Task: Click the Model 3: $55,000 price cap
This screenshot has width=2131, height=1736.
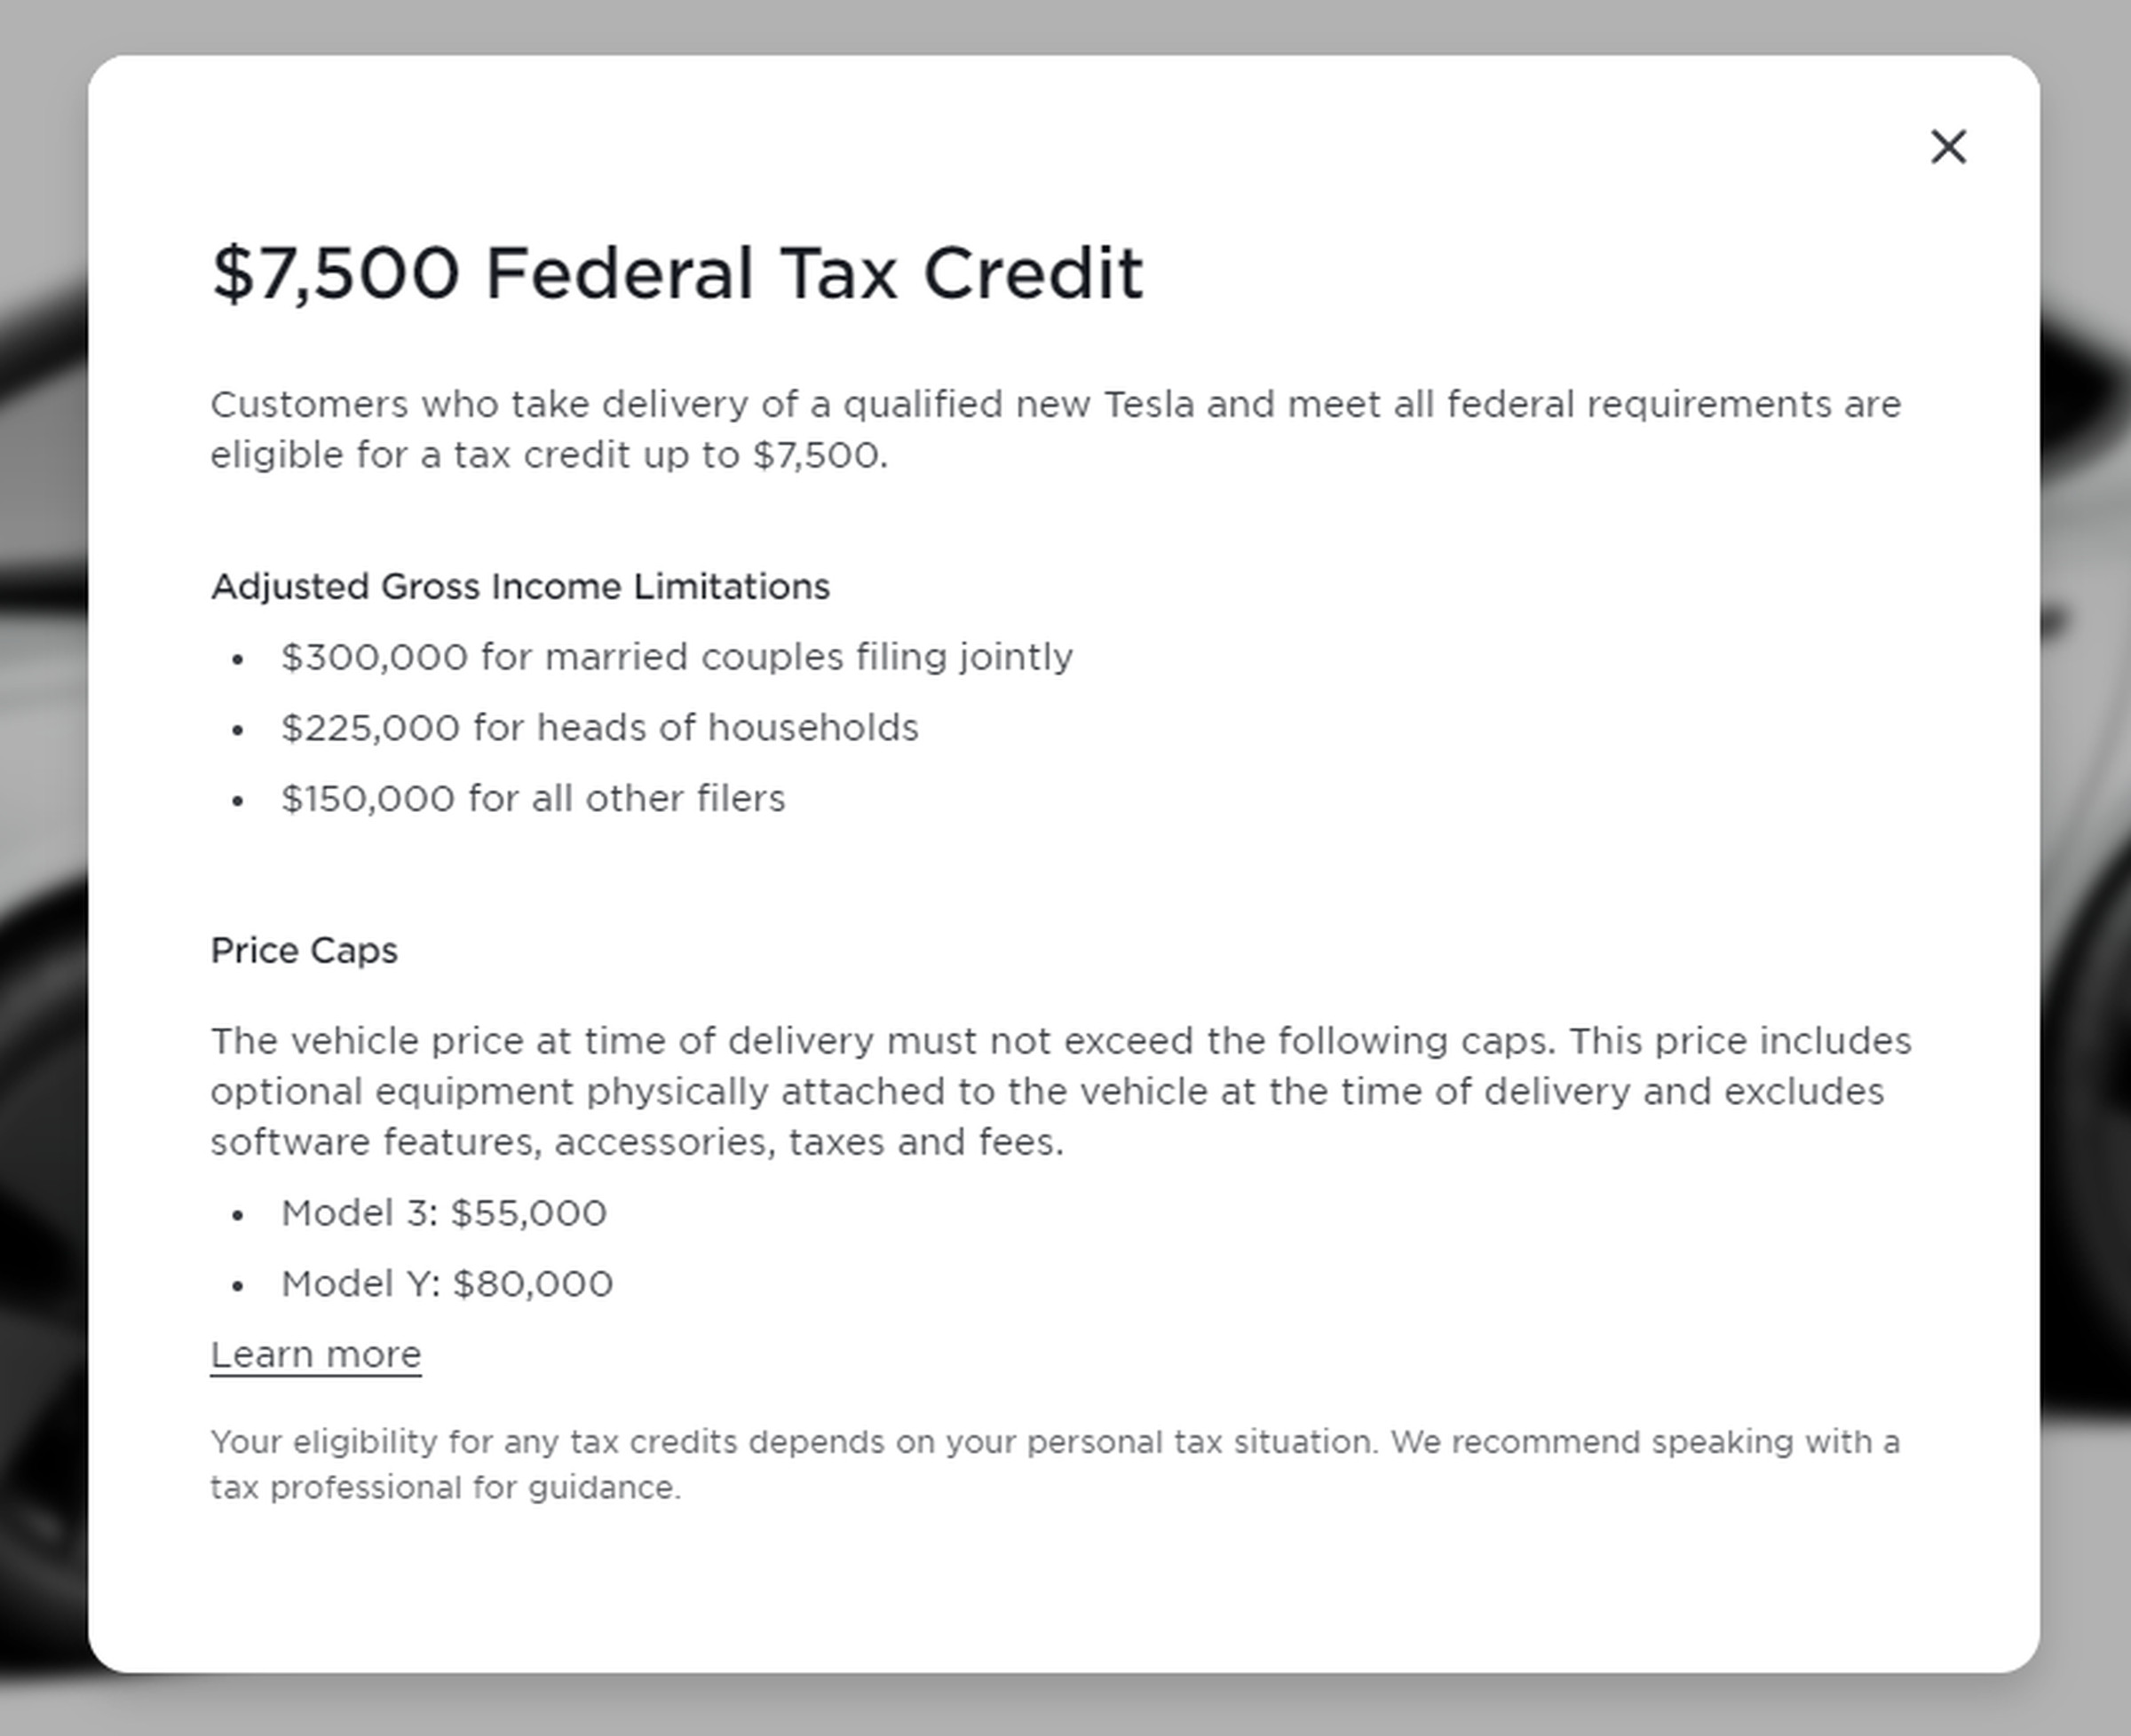Action: (x=443, y=1213)
